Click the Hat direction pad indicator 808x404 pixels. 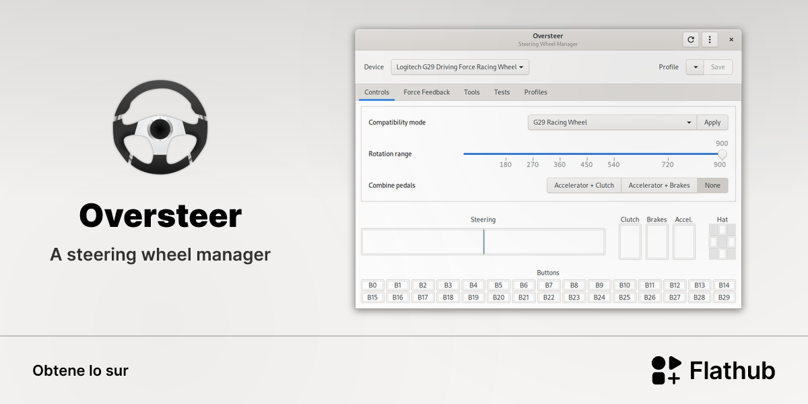722,242
